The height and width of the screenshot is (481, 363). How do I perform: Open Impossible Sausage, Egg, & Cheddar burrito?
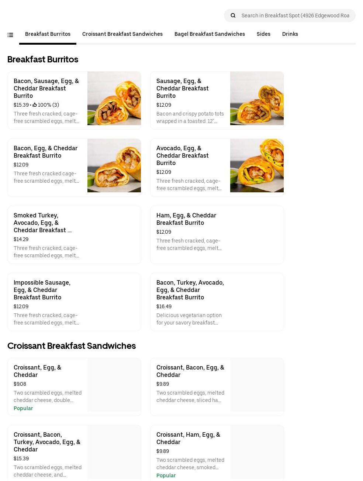pyautogui.click(x=74, y=302)
